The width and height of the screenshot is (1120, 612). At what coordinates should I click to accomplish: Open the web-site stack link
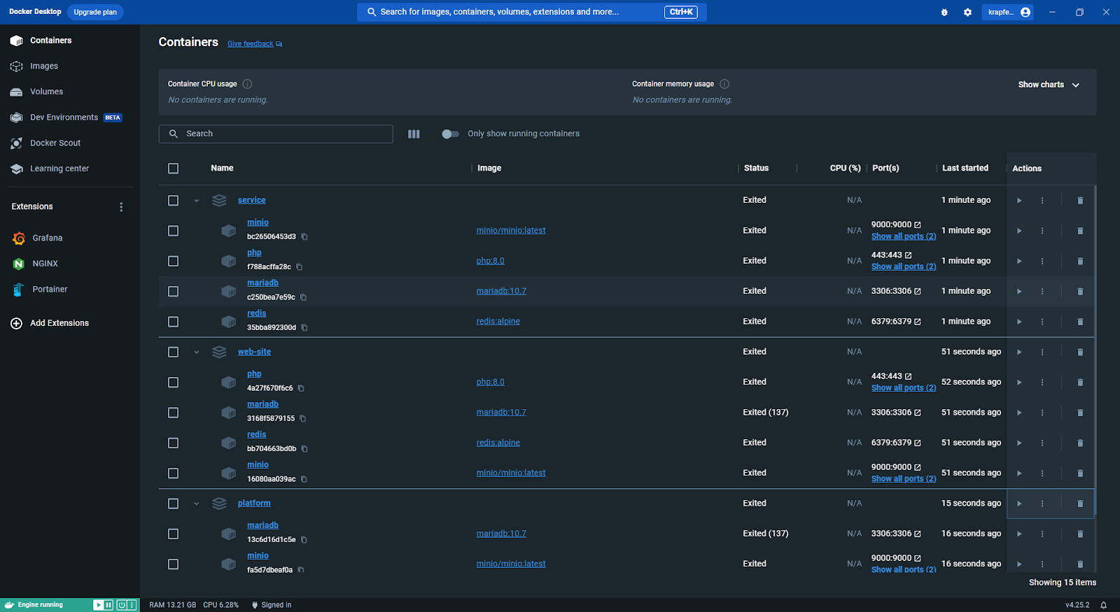coord(254,353)
